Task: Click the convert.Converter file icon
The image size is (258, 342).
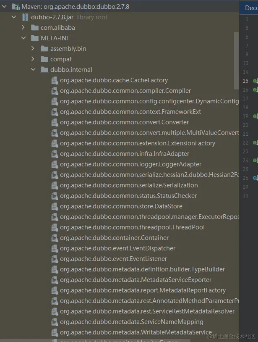Action: (55, 122)
